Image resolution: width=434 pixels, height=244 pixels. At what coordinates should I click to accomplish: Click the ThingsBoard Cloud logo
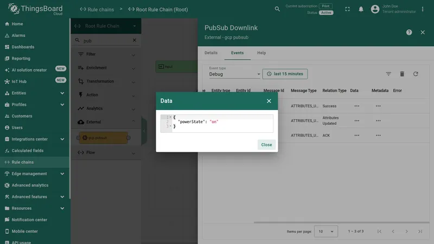[x=35, y=9]
